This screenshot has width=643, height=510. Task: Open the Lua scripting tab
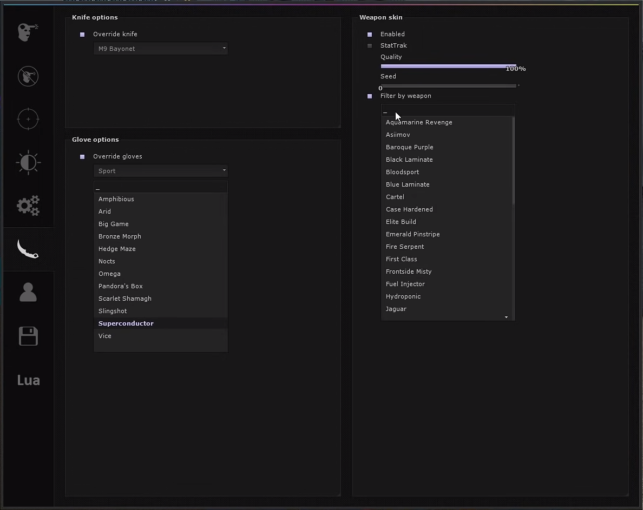tap(28, 380)
